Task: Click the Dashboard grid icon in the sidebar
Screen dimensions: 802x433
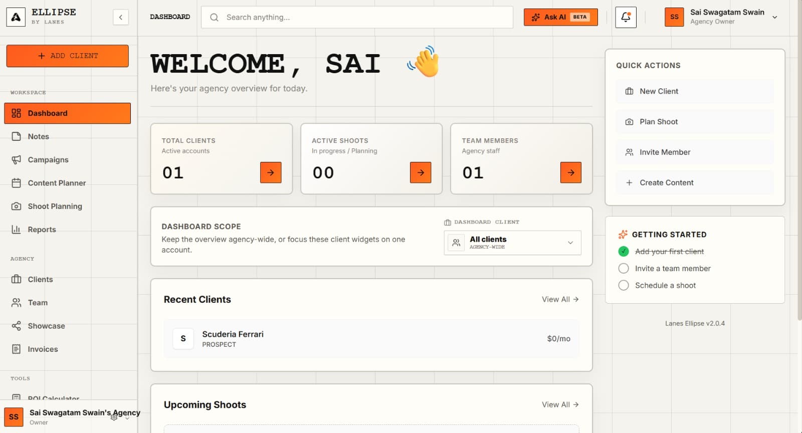Action: coord(16,113)
